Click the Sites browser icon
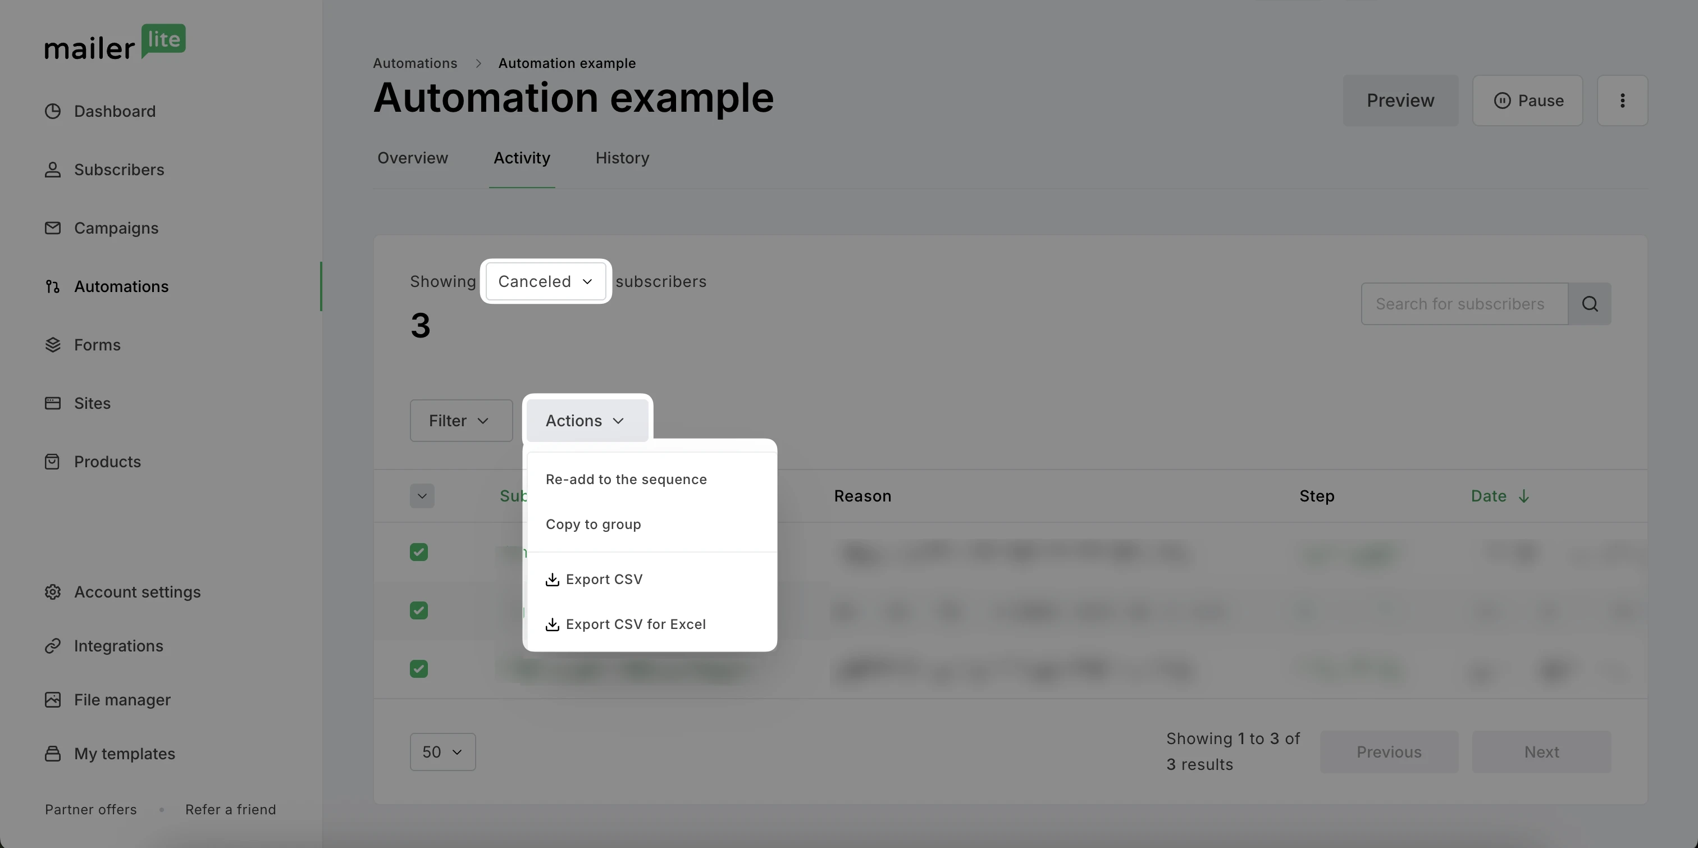The height and width of the screenshot is (848, 1698). pyautogui.click(x=53, y=404)
